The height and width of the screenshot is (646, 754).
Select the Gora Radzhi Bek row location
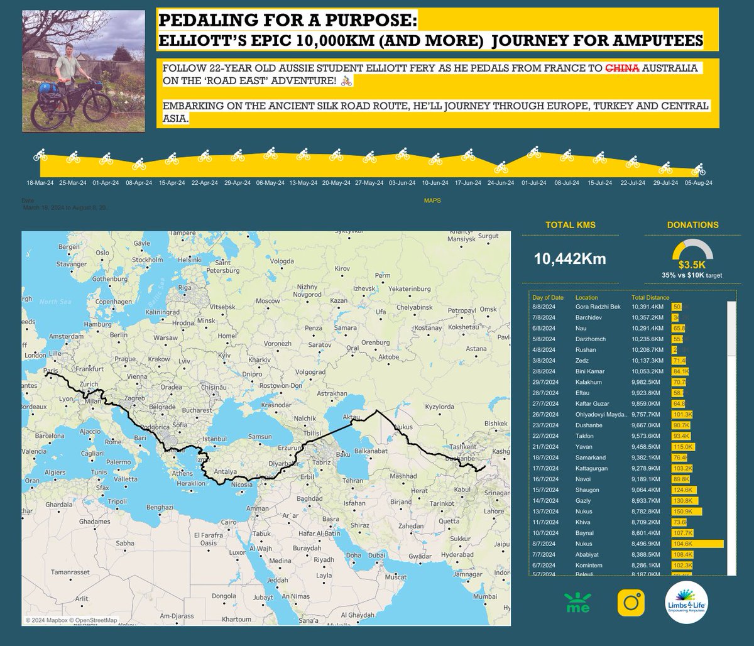coord(598,307)
